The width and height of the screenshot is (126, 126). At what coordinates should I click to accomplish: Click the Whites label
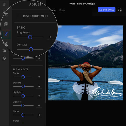[16, 121]
